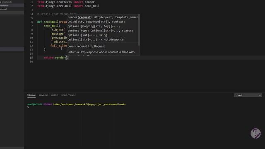Click the underlined 'request' parameter in signature

(x=85, y=17)
